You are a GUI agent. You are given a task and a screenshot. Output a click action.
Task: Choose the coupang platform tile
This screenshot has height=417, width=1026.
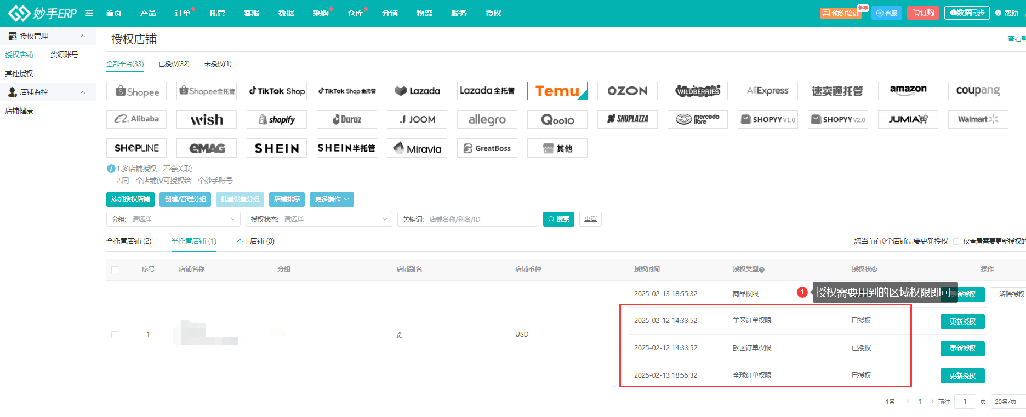[978, 91]
